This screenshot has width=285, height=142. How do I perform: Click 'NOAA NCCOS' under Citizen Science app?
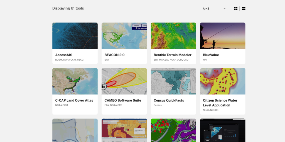[211, 110]
